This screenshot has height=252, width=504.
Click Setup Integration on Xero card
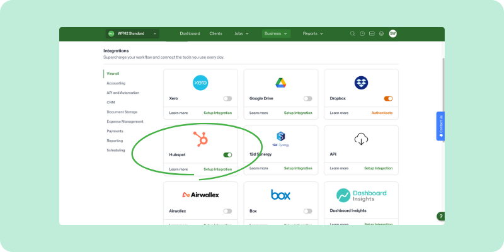click(217, 113)
